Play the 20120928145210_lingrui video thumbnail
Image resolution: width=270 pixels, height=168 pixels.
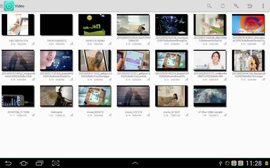point(171,60)
